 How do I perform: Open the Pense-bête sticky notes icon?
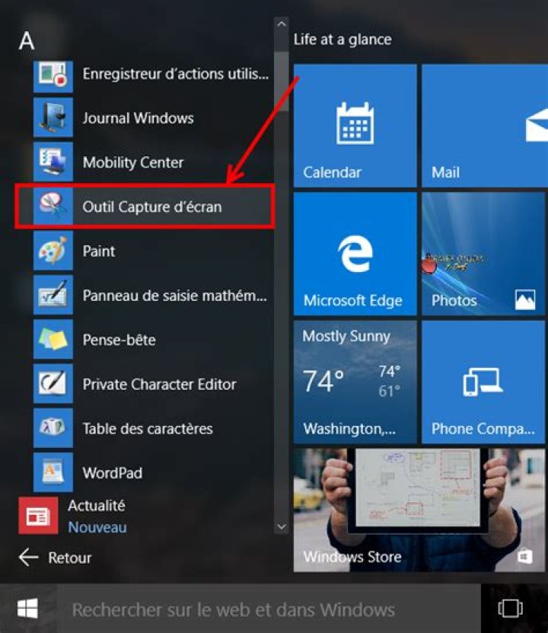(53, 340)
